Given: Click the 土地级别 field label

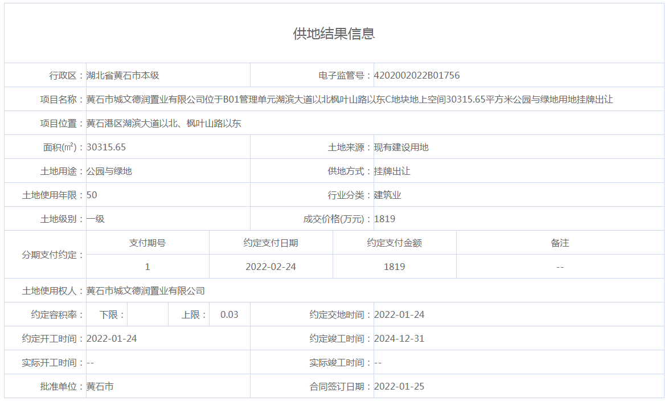Looking at the screenshot, I should coord(63,219).
